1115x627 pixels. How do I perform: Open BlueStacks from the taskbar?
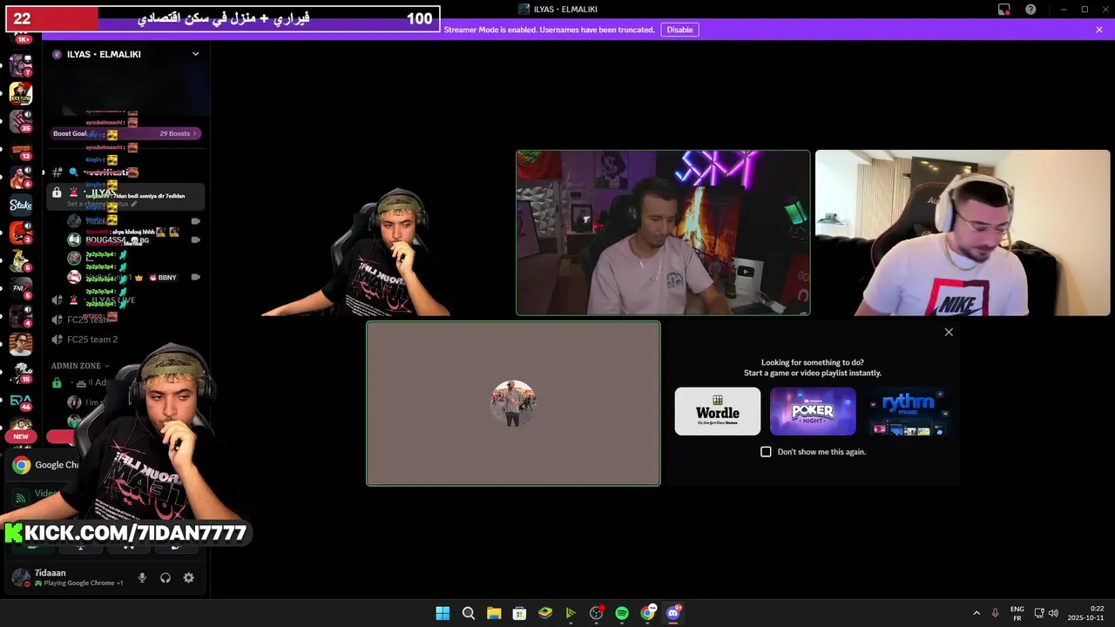click(545, 613)
